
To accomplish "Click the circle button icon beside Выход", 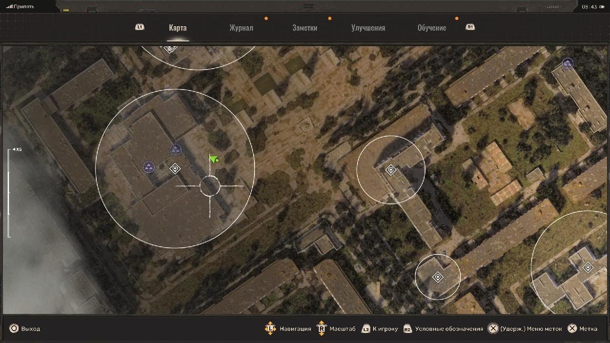I will (14, 329).
